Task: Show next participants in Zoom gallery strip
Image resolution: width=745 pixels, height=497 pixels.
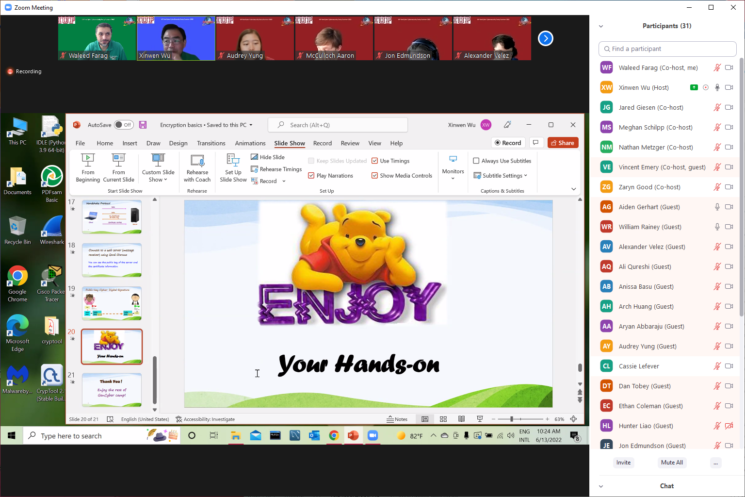Action: click(x=546, y=38)
